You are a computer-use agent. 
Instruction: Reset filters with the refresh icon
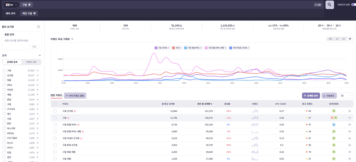click(x=38, y=27)
